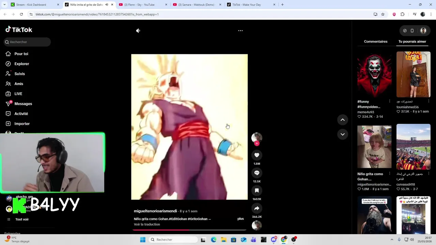This screenshot has height=245, width=436.
Task: Open the curvasud418 stadium video thumbnail
Action: click(x=414, y=147)
